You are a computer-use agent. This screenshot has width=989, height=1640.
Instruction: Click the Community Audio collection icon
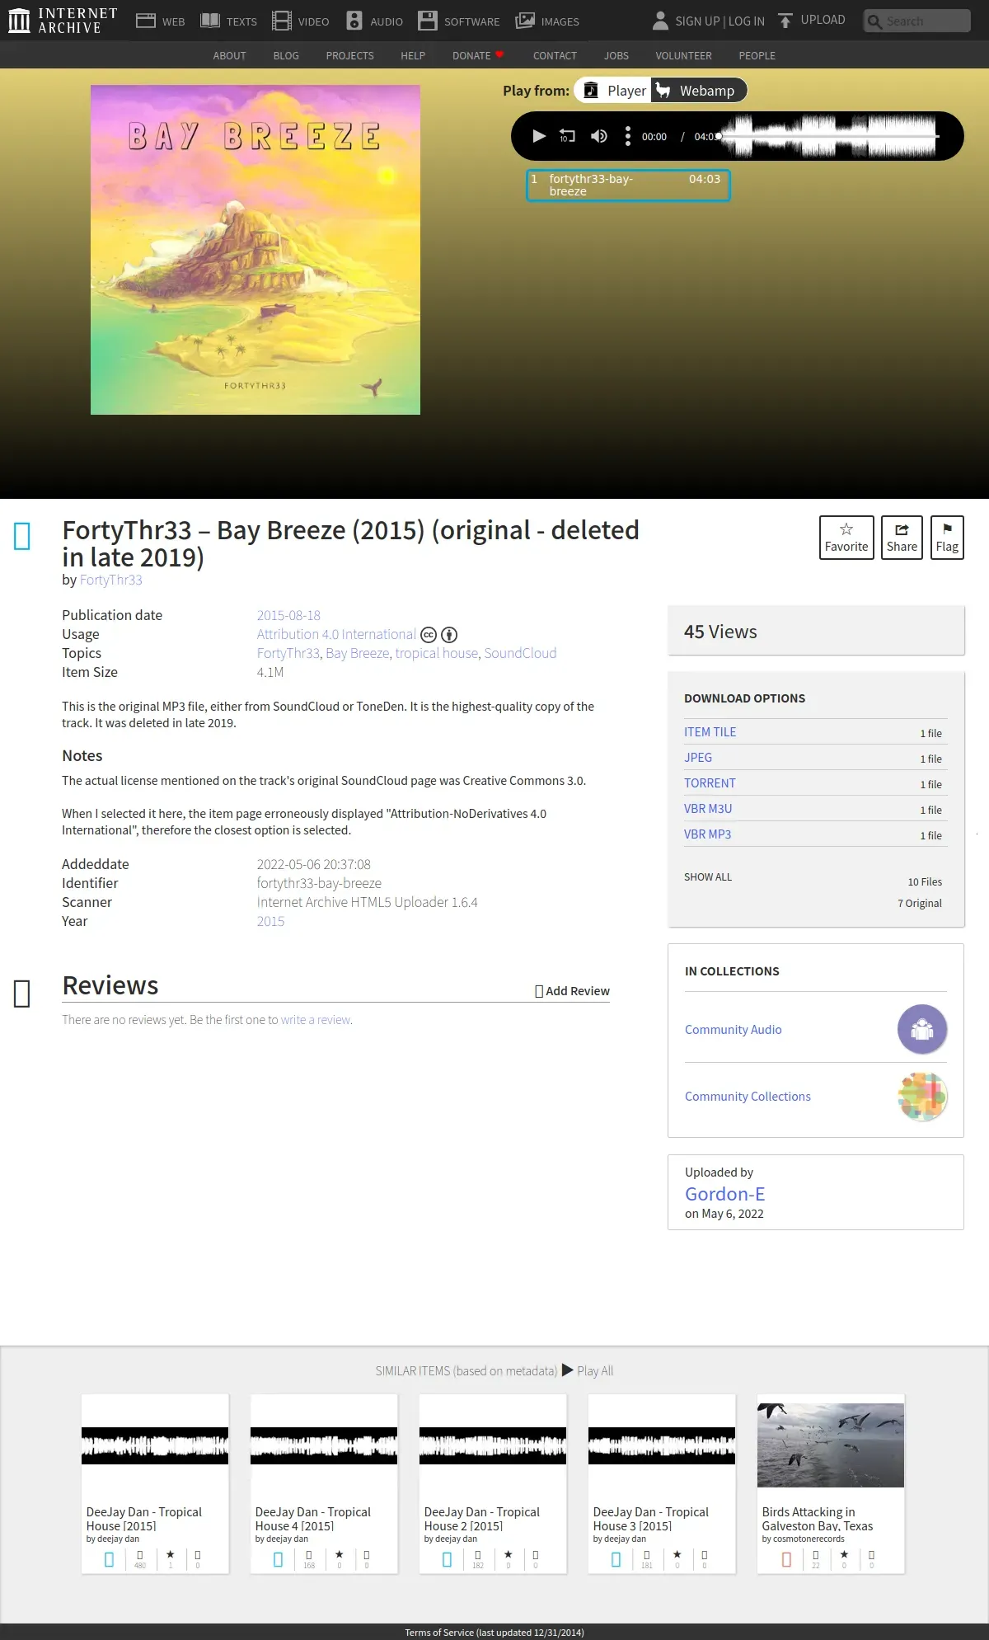[x=922, y=1029]
